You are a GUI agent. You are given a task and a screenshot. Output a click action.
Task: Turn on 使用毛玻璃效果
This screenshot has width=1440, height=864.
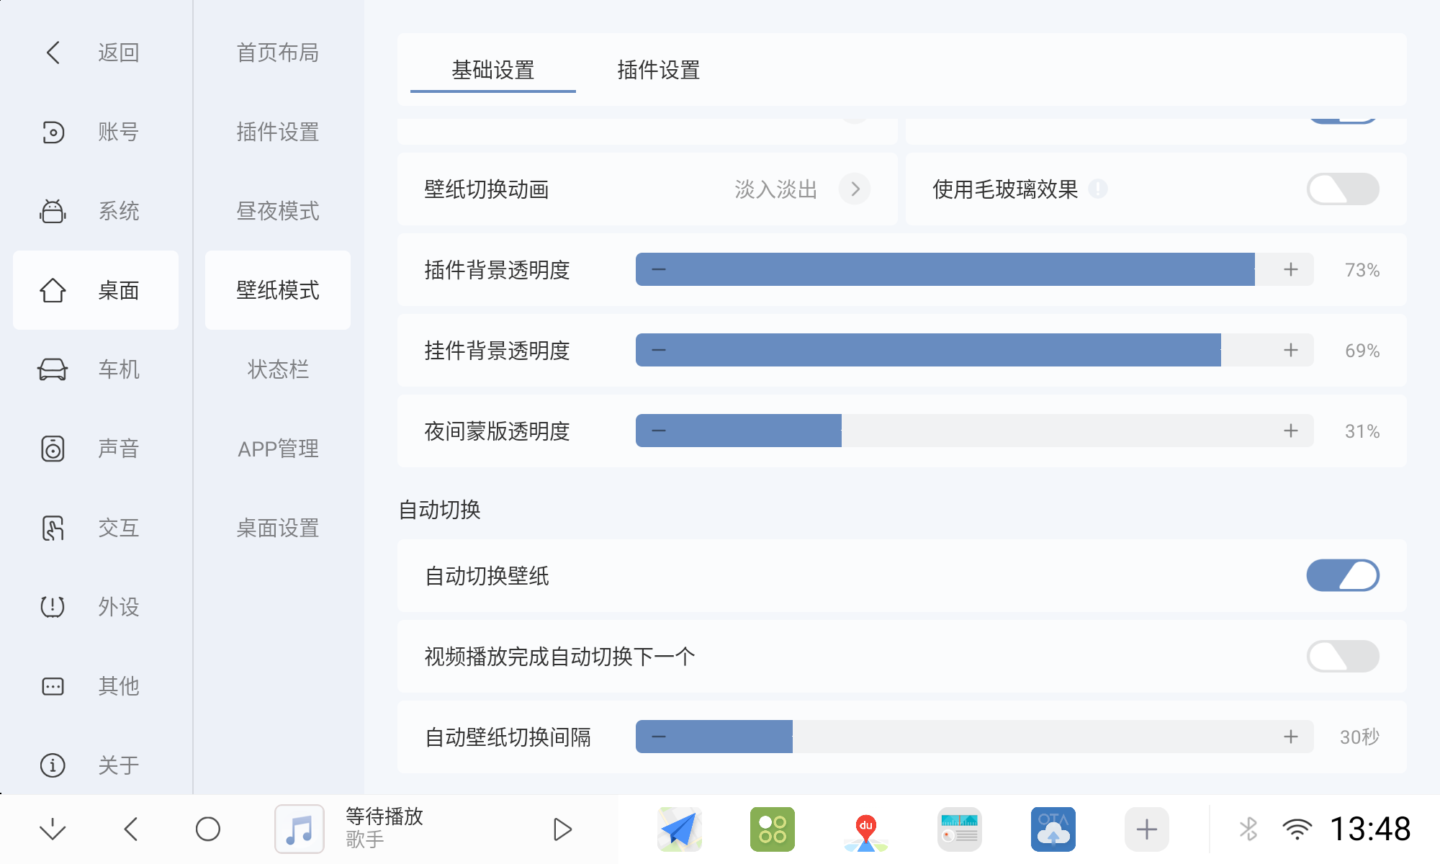tap(1342, 189)
